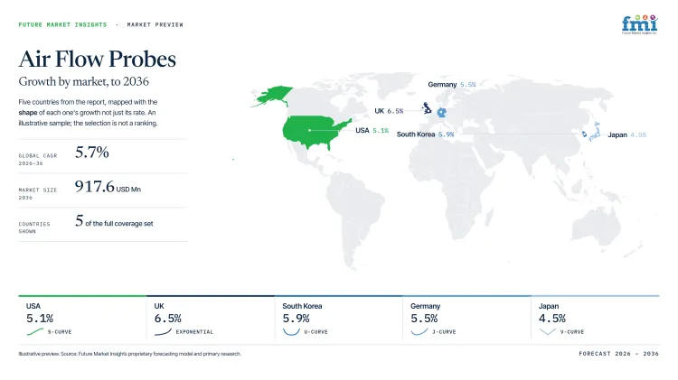678x380 pixels.
Task: Click the UK exponential curve icon
Action: 163,331
